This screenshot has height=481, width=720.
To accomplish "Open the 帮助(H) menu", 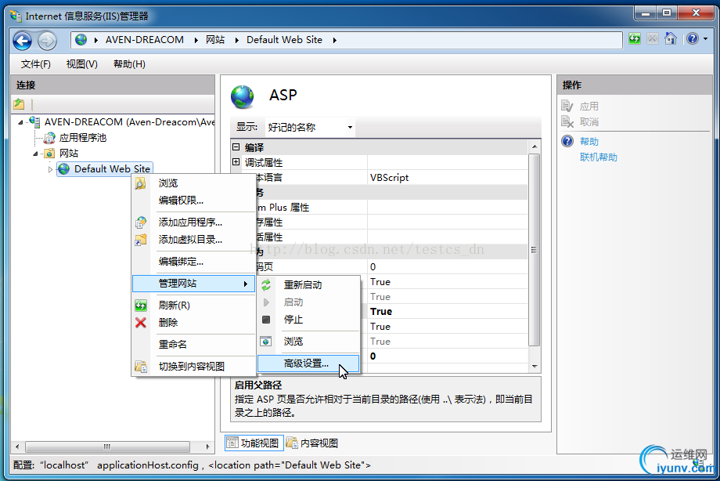I will pyautogui.click(x=129, y=64).
